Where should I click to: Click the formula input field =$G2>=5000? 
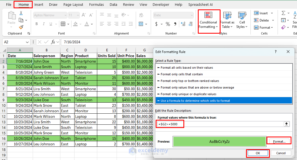coord(220,124)
